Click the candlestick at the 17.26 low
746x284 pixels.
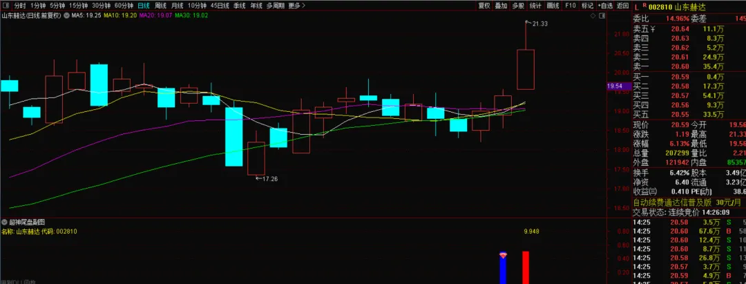[256, 158]
